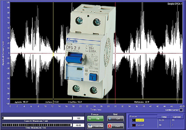Click the Cursor2 crosshair icon
Image resolution: width=186 pixels, height=130 pixels.
click(x=134, y=125)
